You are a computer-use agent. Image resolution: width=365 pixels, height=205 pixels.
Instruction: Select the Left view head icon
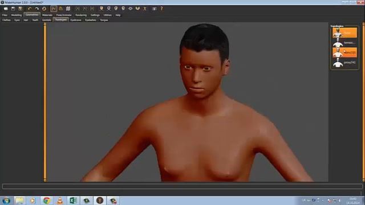[x=116, y=9]
